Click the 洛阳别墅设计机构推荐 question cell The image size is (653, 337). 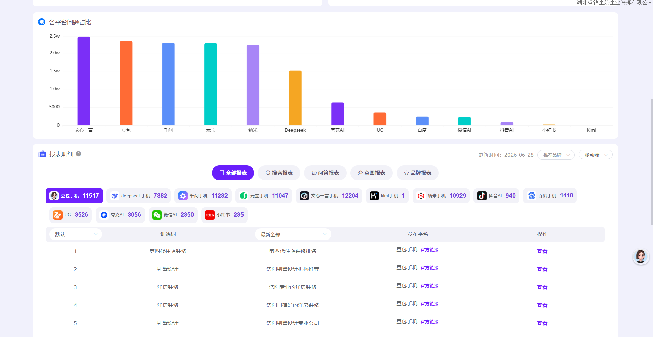pyautogui.click(x=292, y=269)
